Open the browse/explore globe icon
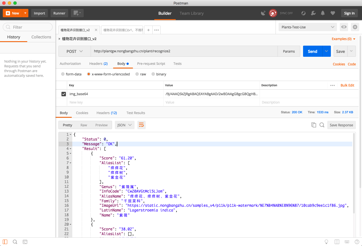 tap(304, 13)
